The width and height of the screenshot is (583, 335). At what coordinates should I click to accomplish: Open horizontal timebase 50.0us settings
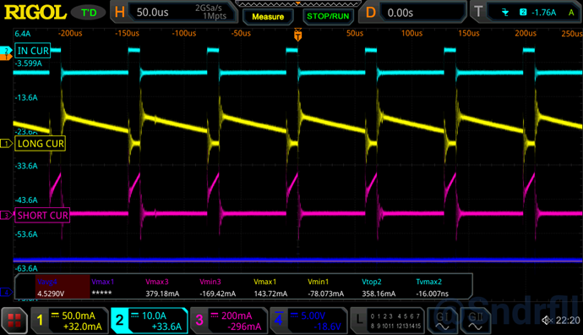coord(174,13)
